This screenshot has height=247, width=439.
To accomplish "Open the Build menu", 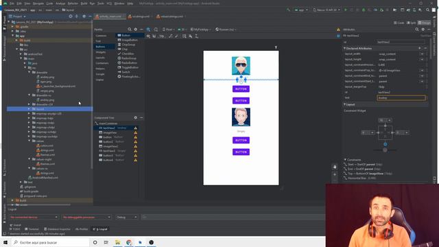I will pyautogui.click(x=84, y=3).
